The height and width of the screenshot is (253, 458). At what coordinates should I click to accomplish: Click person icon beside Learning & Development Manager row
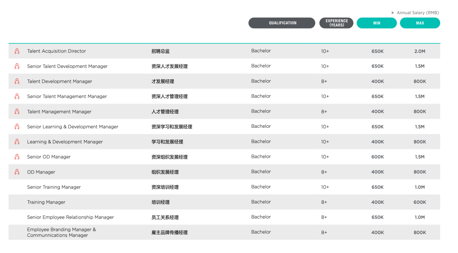coord(17,142)
